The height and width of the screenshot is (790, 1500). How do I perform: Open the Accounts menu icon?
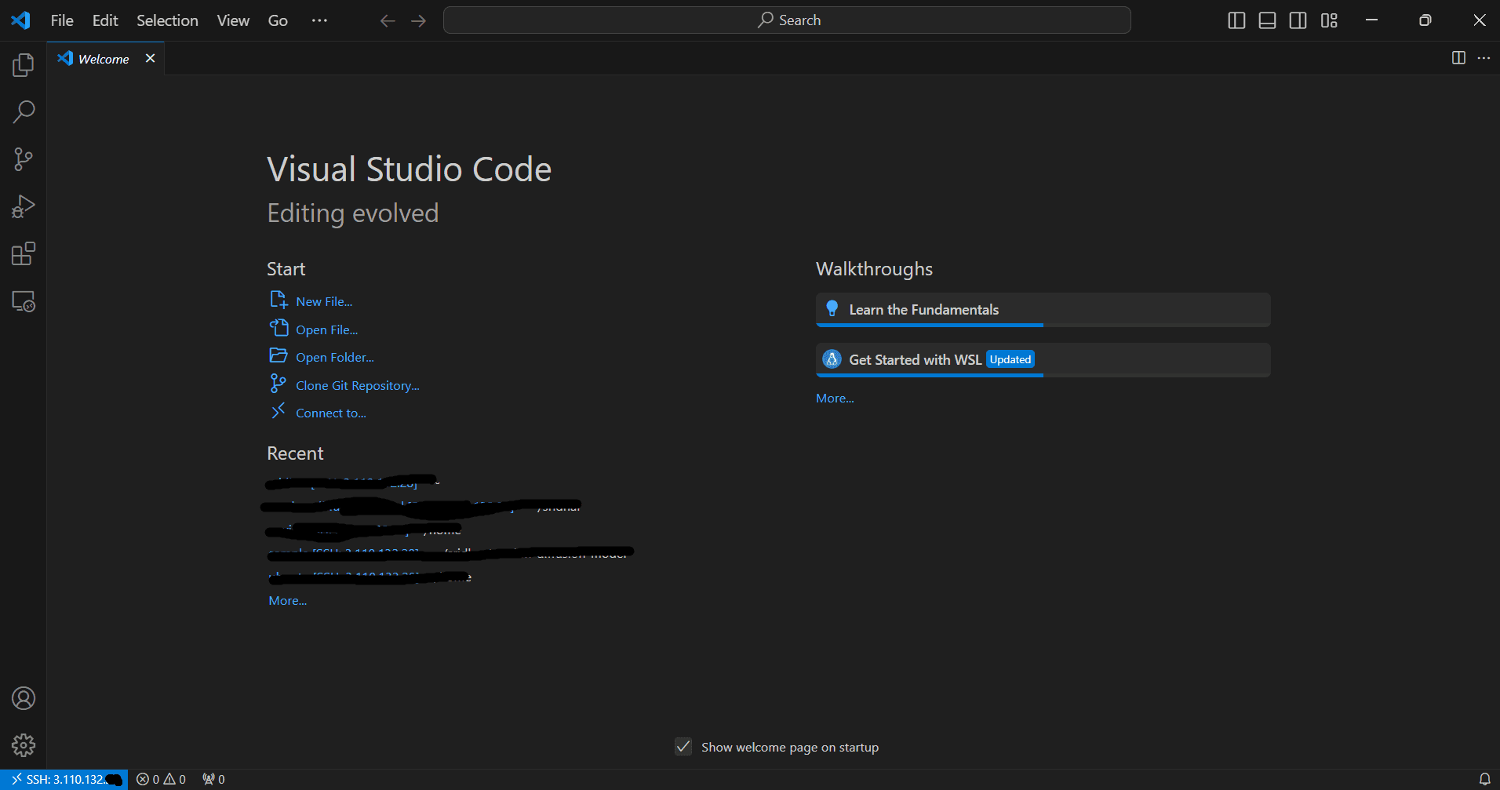click(24, 698)
